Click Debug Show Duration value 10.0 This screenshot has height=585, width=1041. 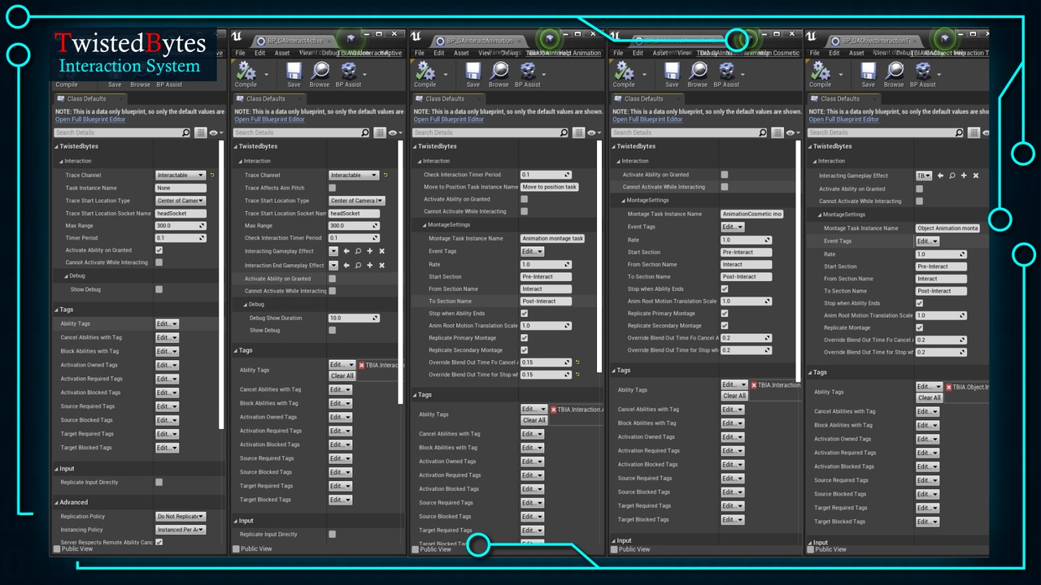tap(354, 318)
